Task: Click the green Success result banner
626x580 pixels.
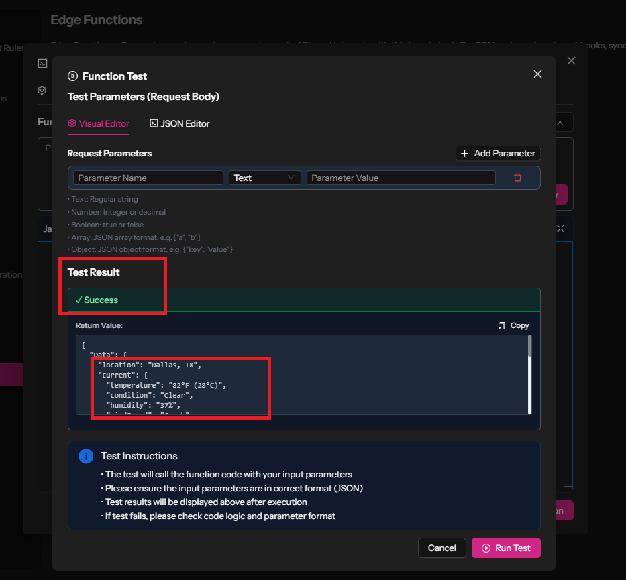Action: 303,300
